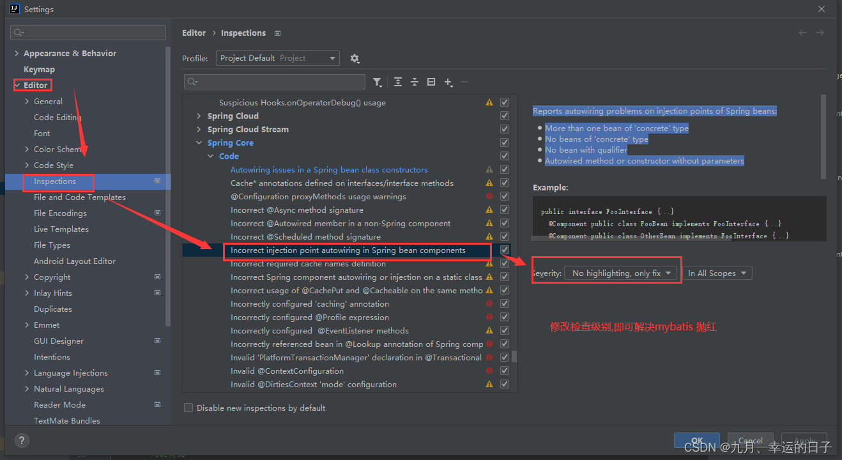This screenshot has height=460, width=842.
Task: Toggle checkbox for Incorrectly configured @Profile expression
Action: (x=505, y=318)
